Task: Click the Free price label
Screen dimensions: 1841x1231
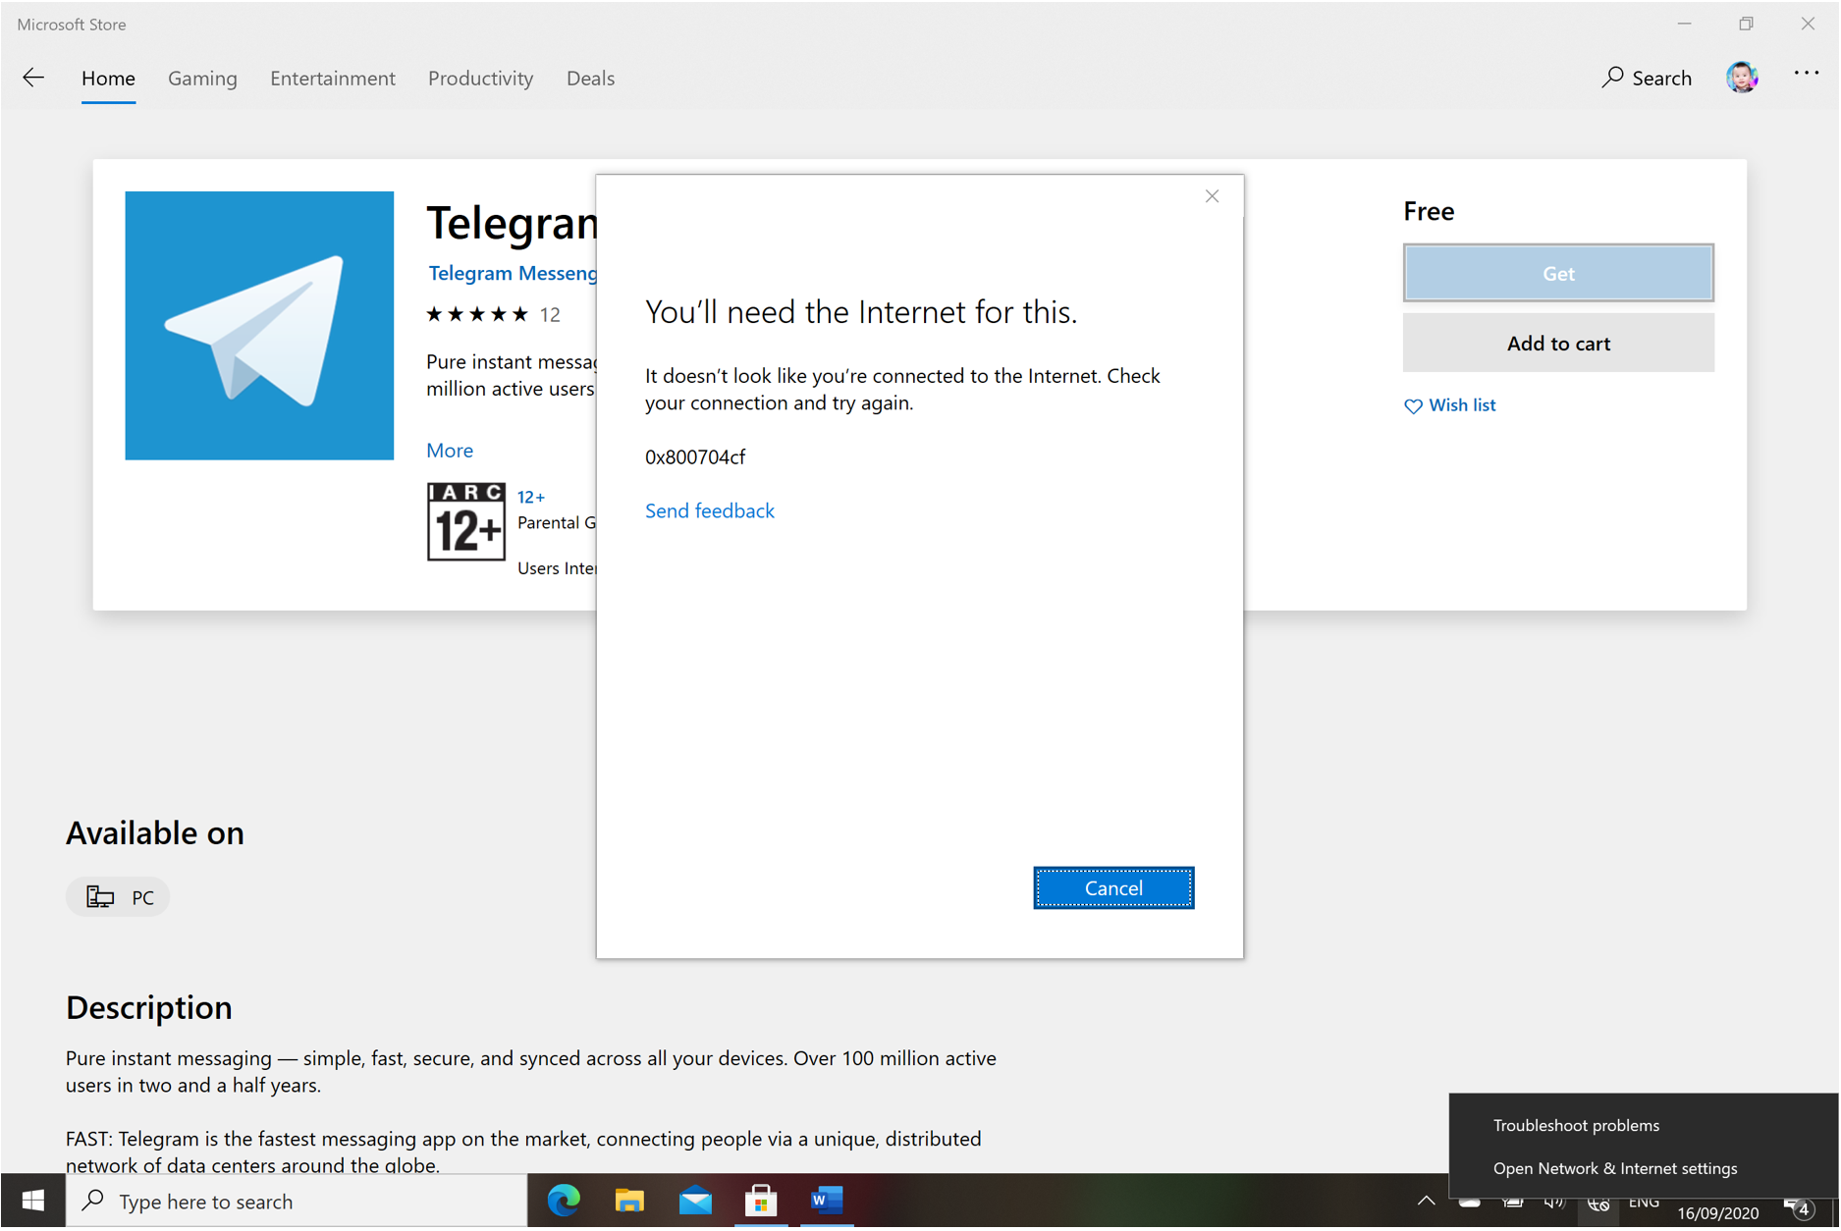Action: [1429, 211]
